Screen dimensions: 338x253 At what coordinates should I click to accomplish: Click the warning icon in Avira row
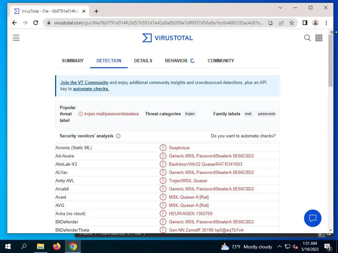pyautogui.click(x=163, y=213)
